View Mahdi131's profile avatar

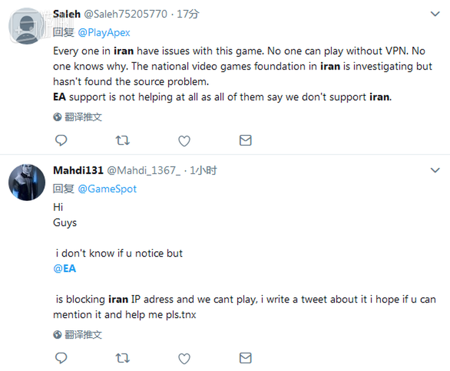pos(27,182)
